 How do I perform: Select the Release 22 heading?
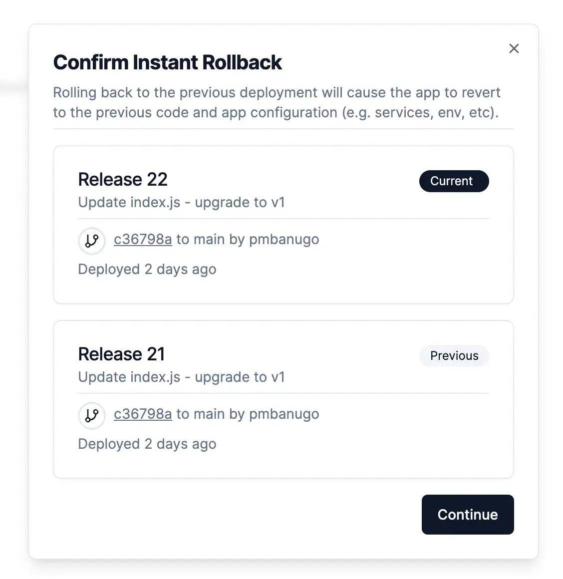pyautogui.click(x=122, y=179)
